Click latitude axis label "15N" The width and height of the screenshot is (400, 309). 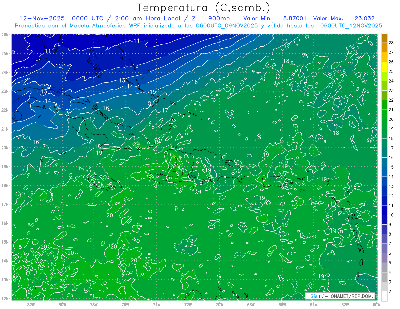tap(5, 242)
